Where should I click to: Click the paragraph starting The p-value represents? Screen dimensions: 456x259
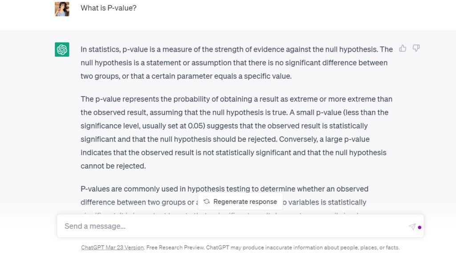point(236,133)
